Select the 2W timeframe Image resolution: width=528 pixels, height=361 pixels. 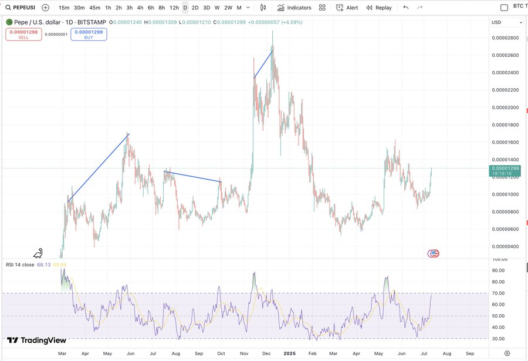(x=228, y=8)
